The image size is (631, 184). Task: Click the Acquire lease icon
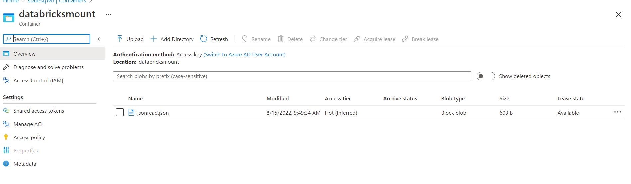pyautogui.click(x=357, y=39)
